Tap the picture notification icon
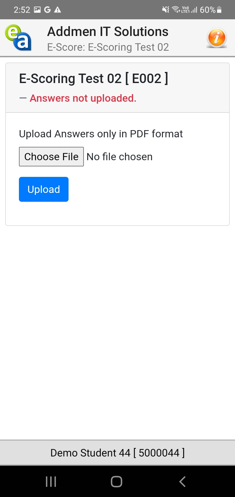This screenshot has width=235, height=497. pos(37,10)
